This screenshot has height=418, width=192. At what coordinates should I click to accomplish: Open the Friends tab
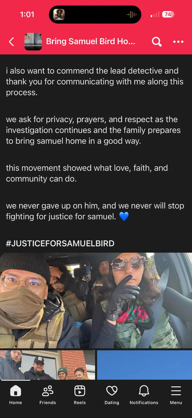pyautogui.click(x=48, y=395)
